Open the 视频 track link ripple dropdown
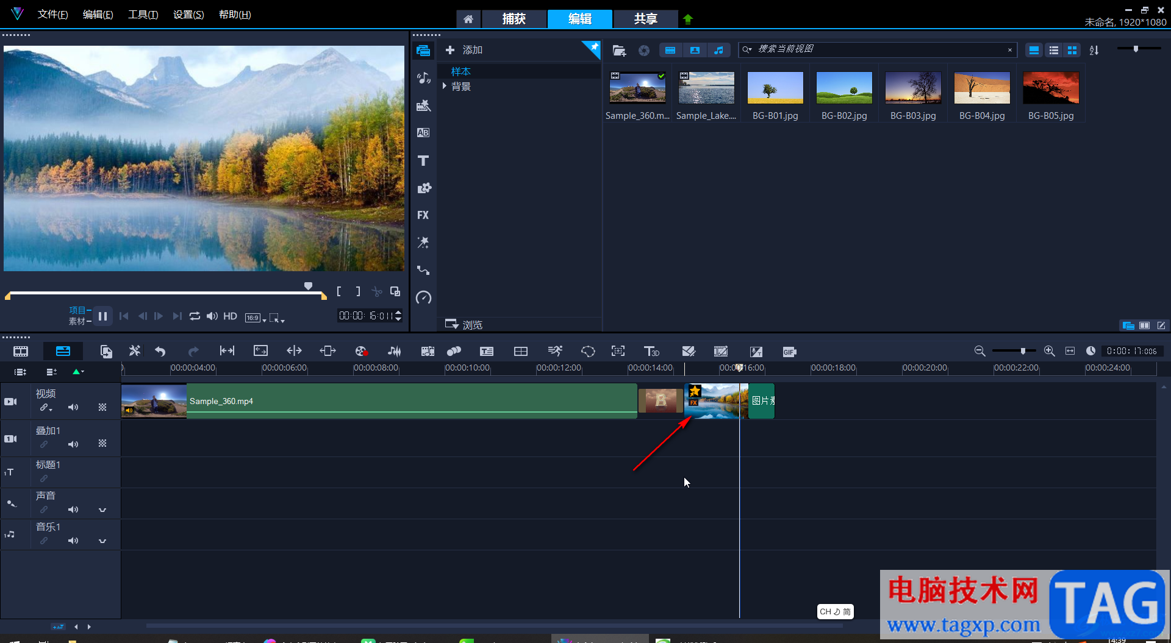The width and height of the screenshot is (1171, 643). pyautogui.click(x=46, y=408)
